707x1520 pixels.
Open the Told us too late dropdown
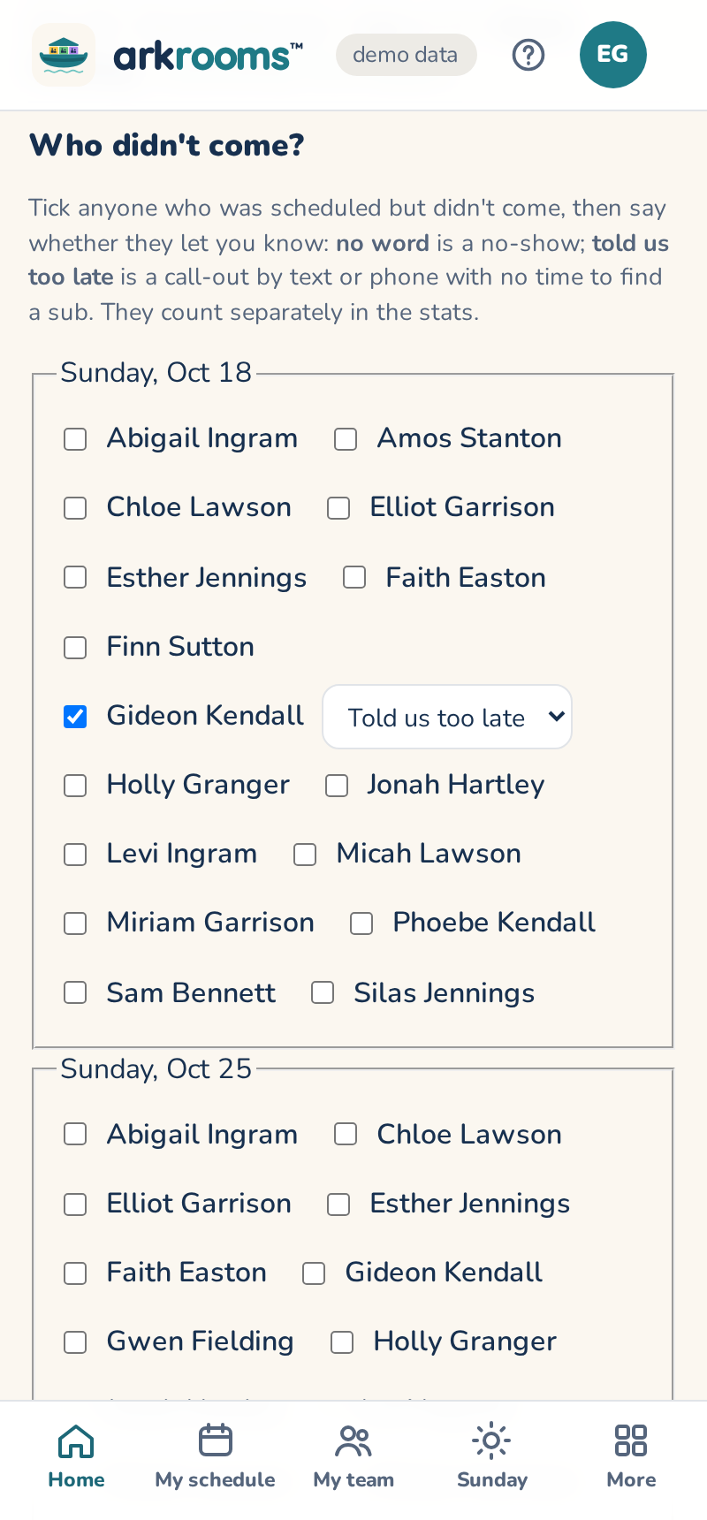click(447, 717)
